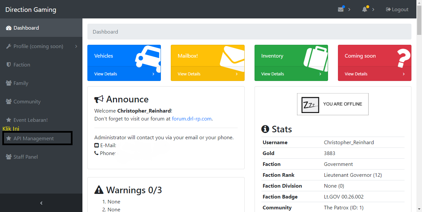This screenshot has width=422, height=212.
Task: Click the YOU ARE OFFLINE status banner
Action: 333,104
